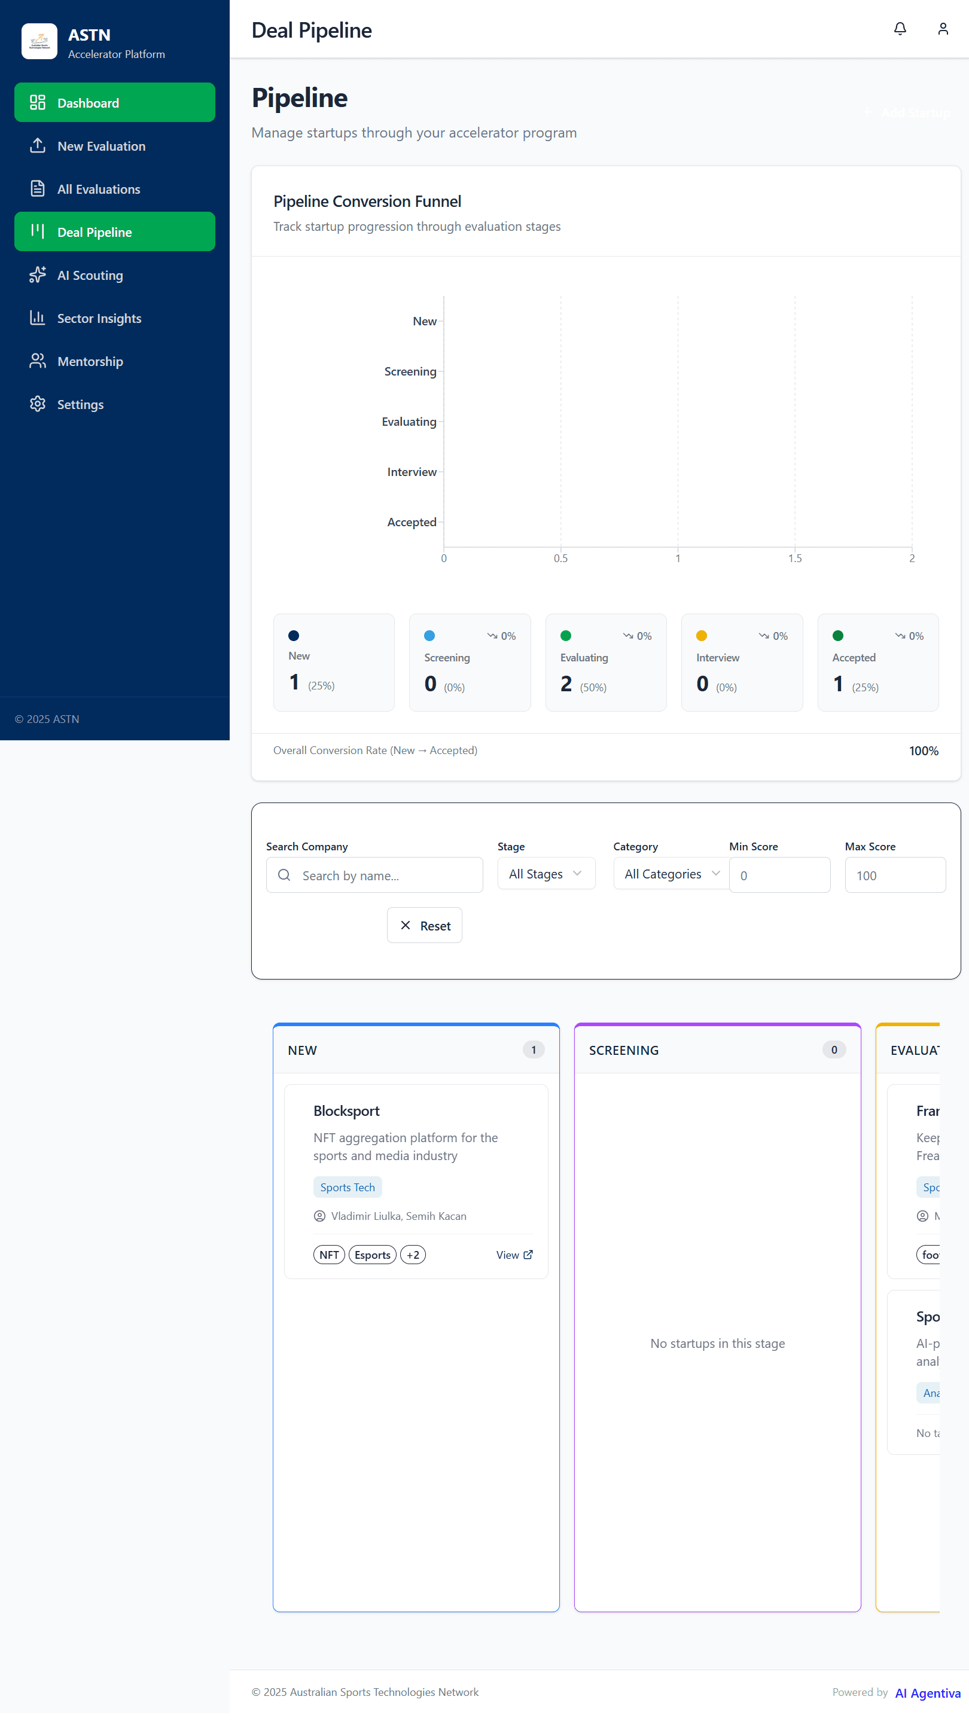Open Sector Insights chart icon
Viewport: 969px width, 1727px height.
pyautogui.click(x=38, y=318)
